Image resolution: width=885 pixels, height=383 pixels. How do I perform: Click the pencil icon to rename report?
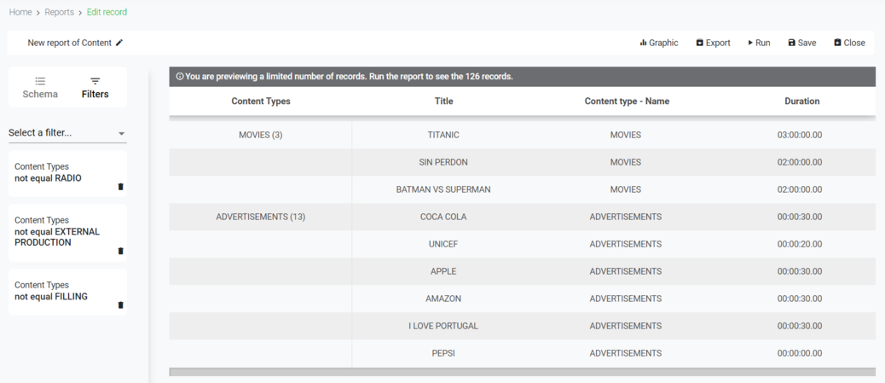[119, 43]
